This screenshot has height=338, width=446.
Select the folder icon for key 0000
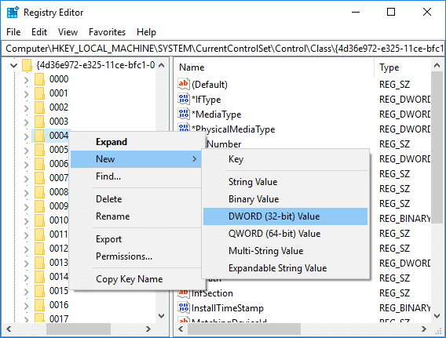tap(39, 79)
